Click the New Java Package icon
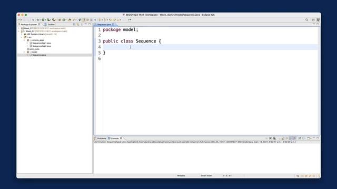 coord(60,20)
